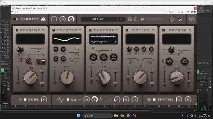Click the Param button in plugin header

pos(171,12)
